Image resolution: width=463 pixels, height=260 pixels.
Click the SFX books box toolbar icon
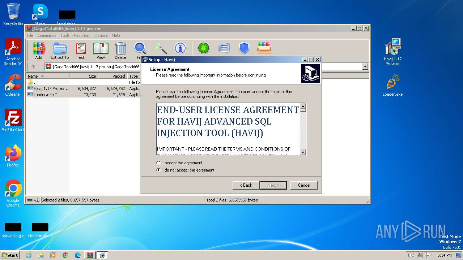(x=264, y=48)
